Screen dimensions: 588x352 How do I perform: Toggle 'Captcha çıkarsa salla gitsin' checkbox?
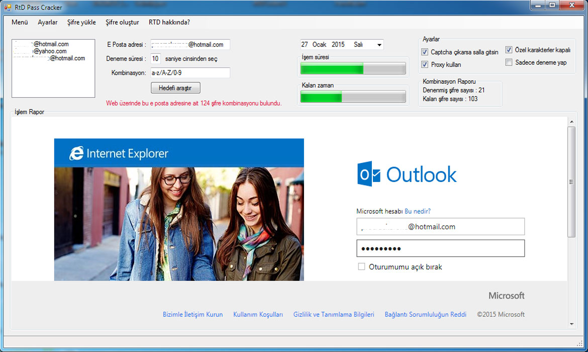pyautogui.click(x=425, y=52)
